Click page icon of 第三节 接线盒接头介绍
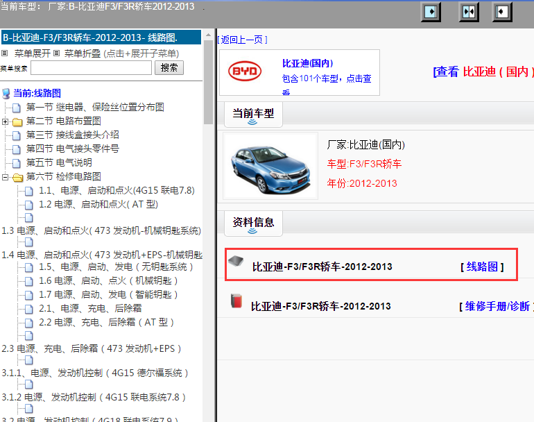Viewport: 534px width, 422px height. click(16, 135)
